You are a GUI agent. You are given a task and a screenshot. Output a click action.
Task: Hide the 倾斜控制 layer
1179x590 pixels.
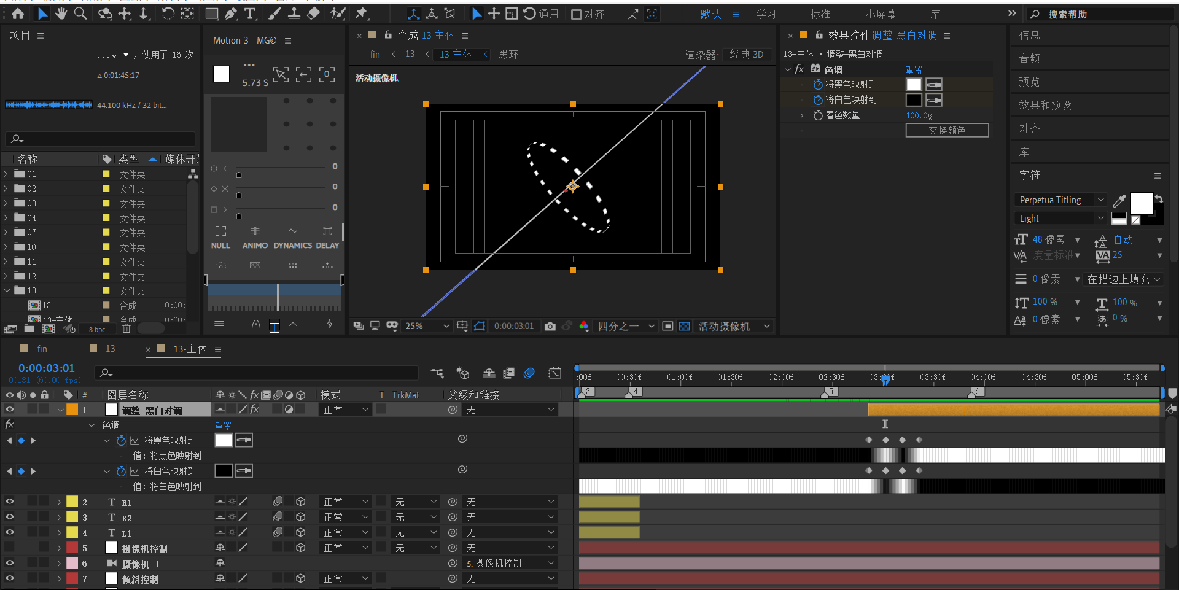[9, 578]
